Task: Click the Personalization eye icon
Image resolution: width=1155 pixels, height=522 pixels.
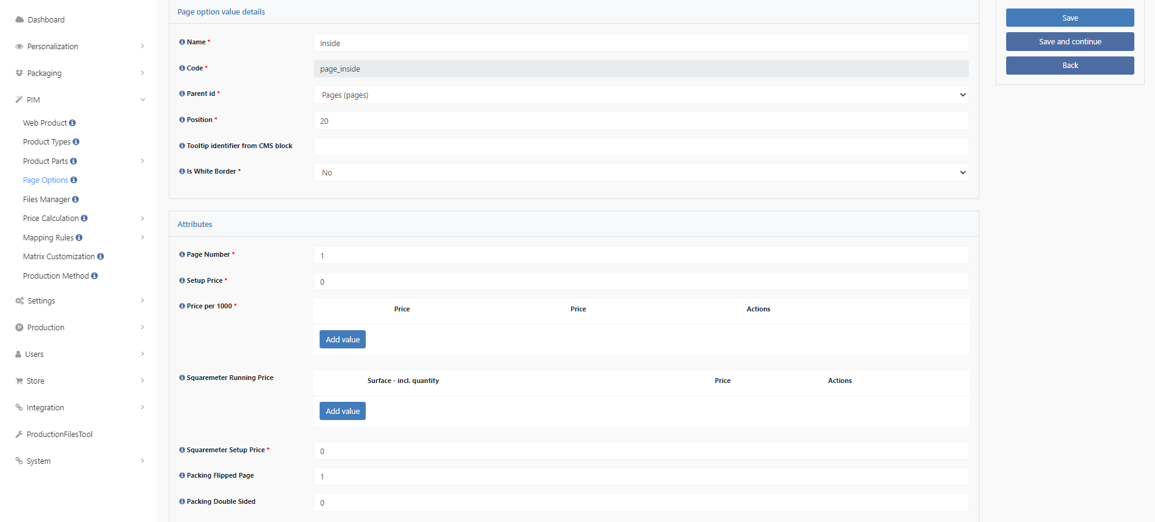Action: [x=19, y=46]
